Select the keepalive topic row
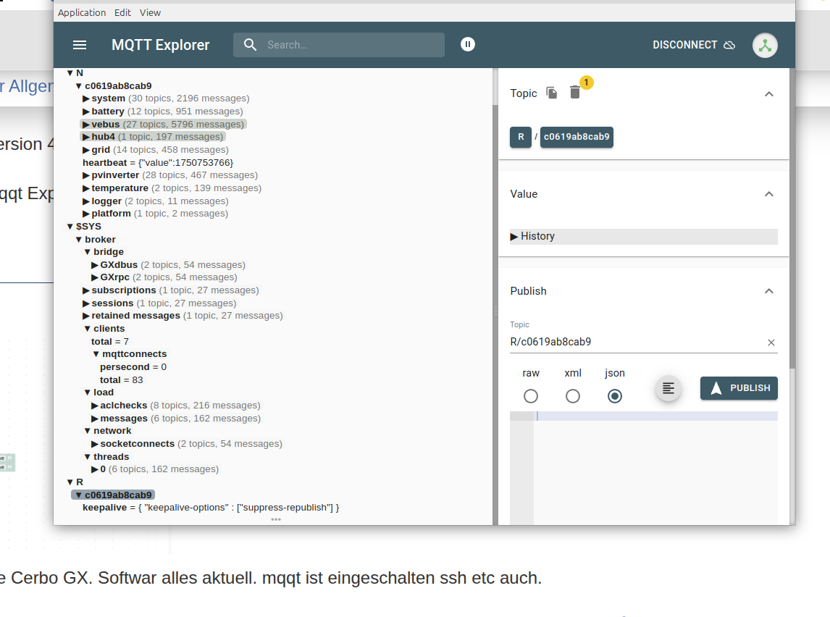This screenshot has width=830, height=617. pyautogui.click(x=211, y=508)
